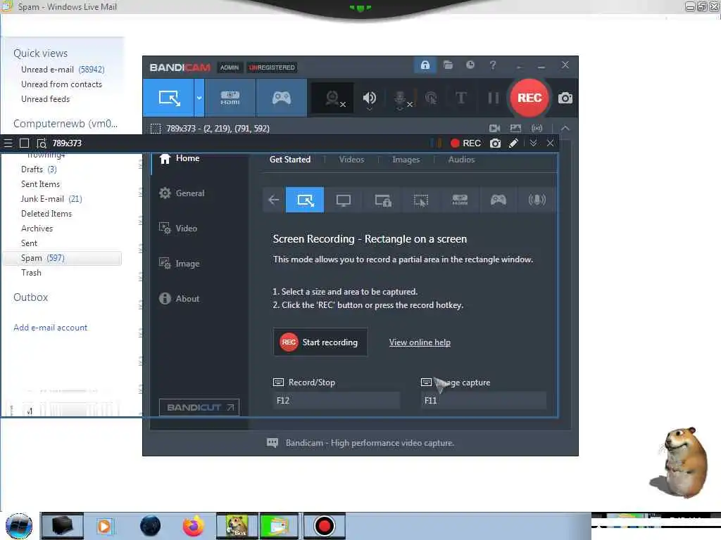The height and width of the screenshot is (540, 721).
Task: Click the BANDICUT button
Action: (199, 407)
